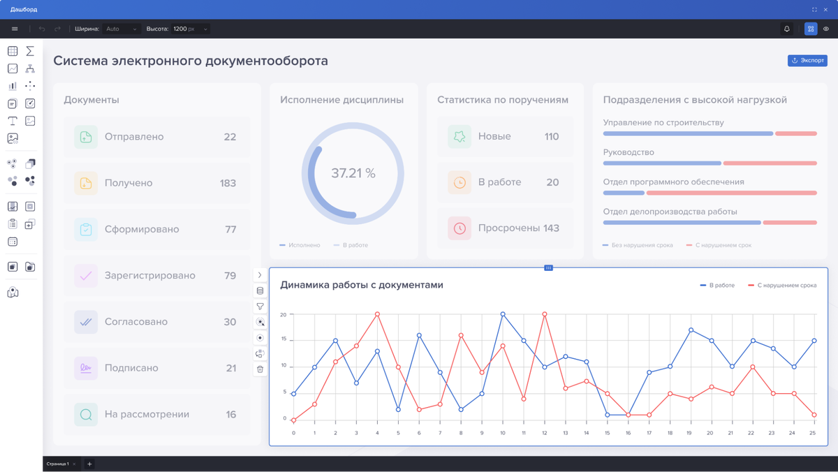Toggle the 'В работе' chart legend series
Viewport: 838px width, 472px height.
tap(717, 286)
